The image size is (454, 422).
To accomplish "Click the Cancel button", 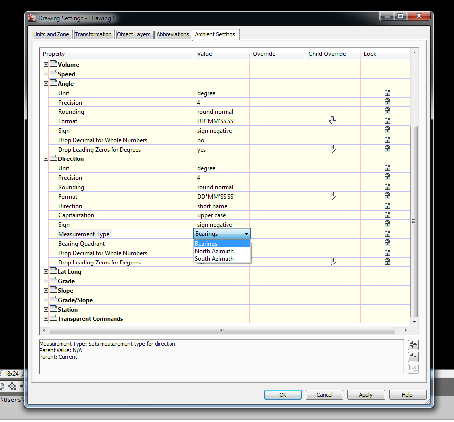I will pos(324,395).
